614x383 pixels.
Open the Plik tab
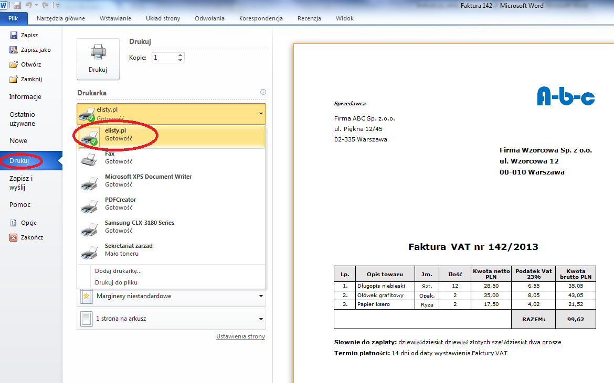point(14,18)
